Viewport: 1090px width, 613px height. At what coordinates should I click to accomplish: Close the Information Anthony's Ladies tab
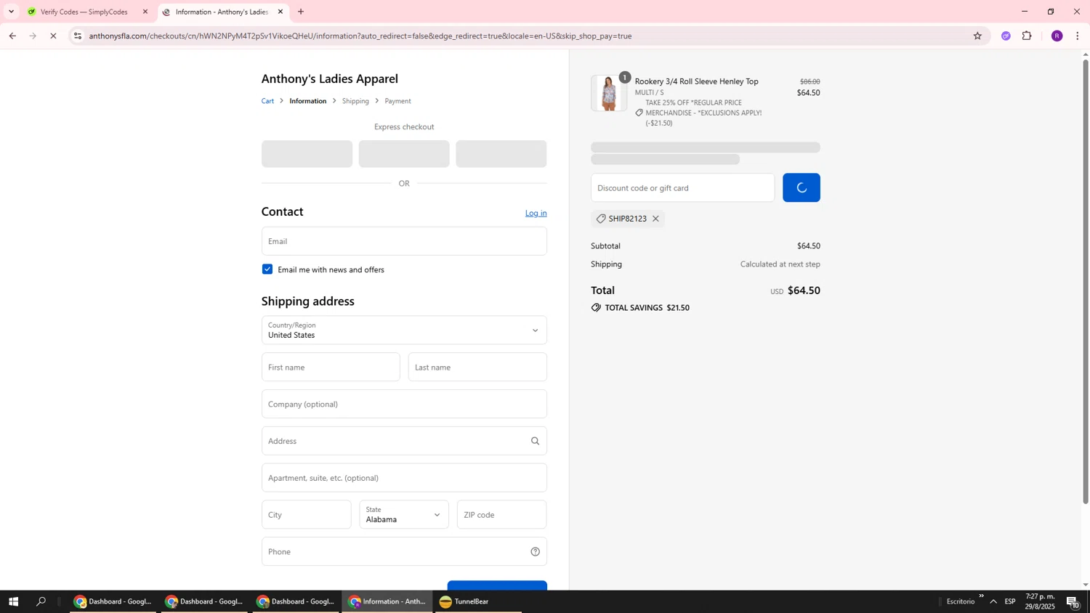[x=280, y=12]
